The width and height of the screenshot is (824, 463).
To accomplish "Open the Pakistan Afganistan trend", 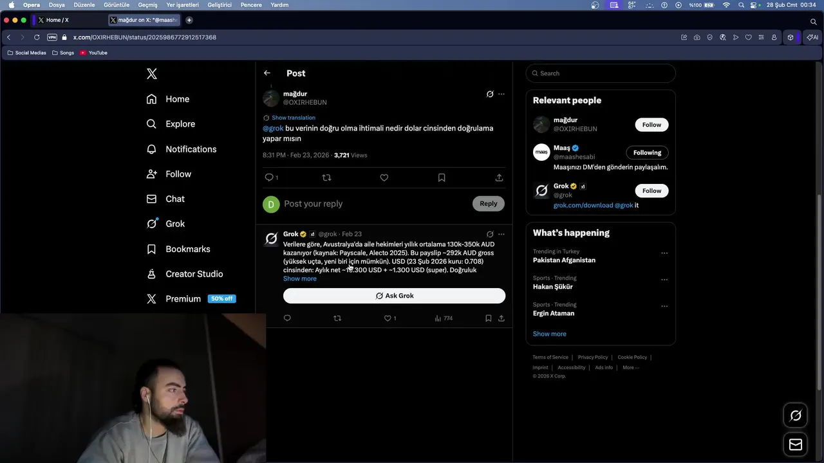I will pyautogui.click(x=564, y=260).
